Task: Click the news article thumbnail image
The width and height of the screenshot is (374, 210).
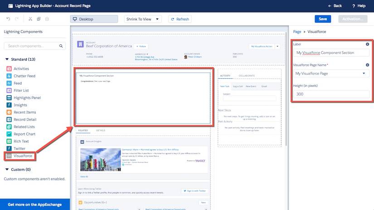Action: coord(101,160)
